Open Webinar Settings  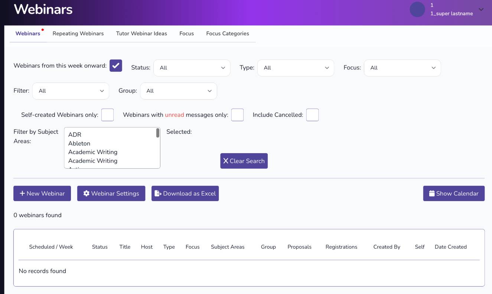coord(111,194)
